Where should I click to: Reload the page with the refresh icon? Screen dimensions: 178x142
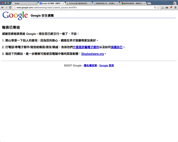[x=10, y=7]
